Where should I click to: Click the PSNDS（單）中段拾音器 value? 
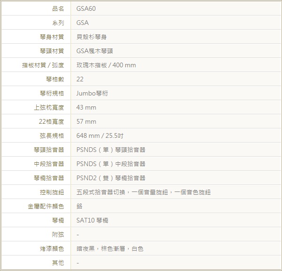point(111,164)
